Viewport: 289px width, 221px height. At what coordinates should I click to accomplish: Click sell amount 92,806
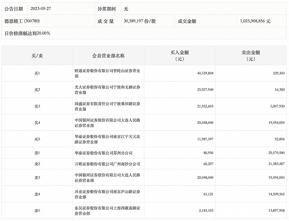280,139
